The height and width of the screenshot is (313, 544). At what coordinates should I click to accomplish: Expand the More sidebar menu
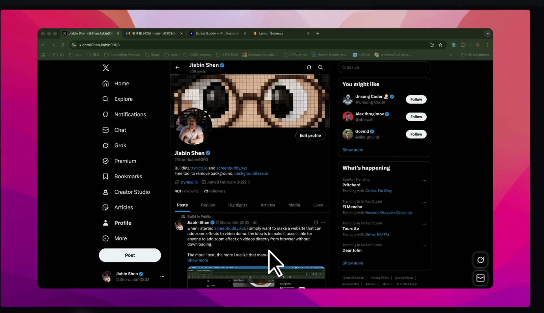click(x=114, y=238)
